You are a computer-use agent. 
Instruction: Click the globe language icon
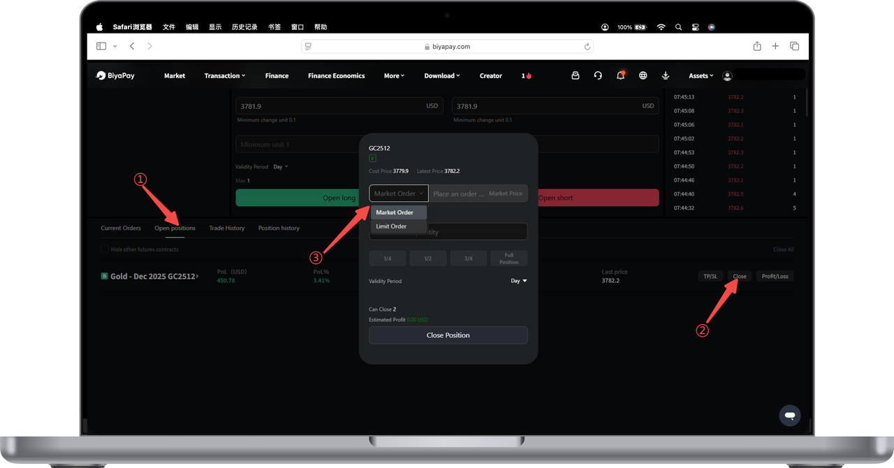(643, 75)
